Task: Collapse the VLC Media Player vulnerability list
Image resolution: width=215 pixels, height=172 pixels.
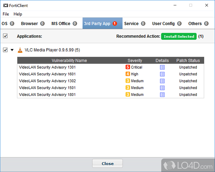Action: [12, 50]
